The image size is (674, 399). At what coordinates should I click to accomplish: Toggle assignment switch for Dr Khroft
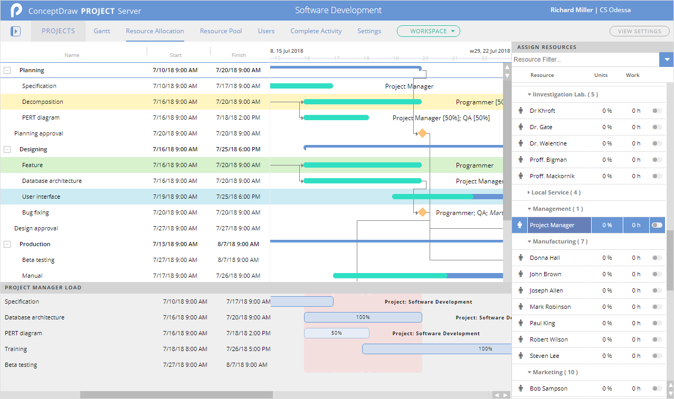tap(657, 111)
